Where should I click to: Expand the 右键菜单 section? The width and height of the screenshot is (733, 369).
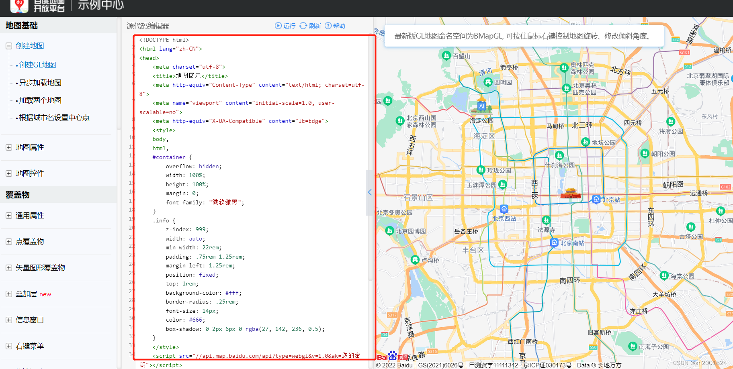tap(9, 346)
